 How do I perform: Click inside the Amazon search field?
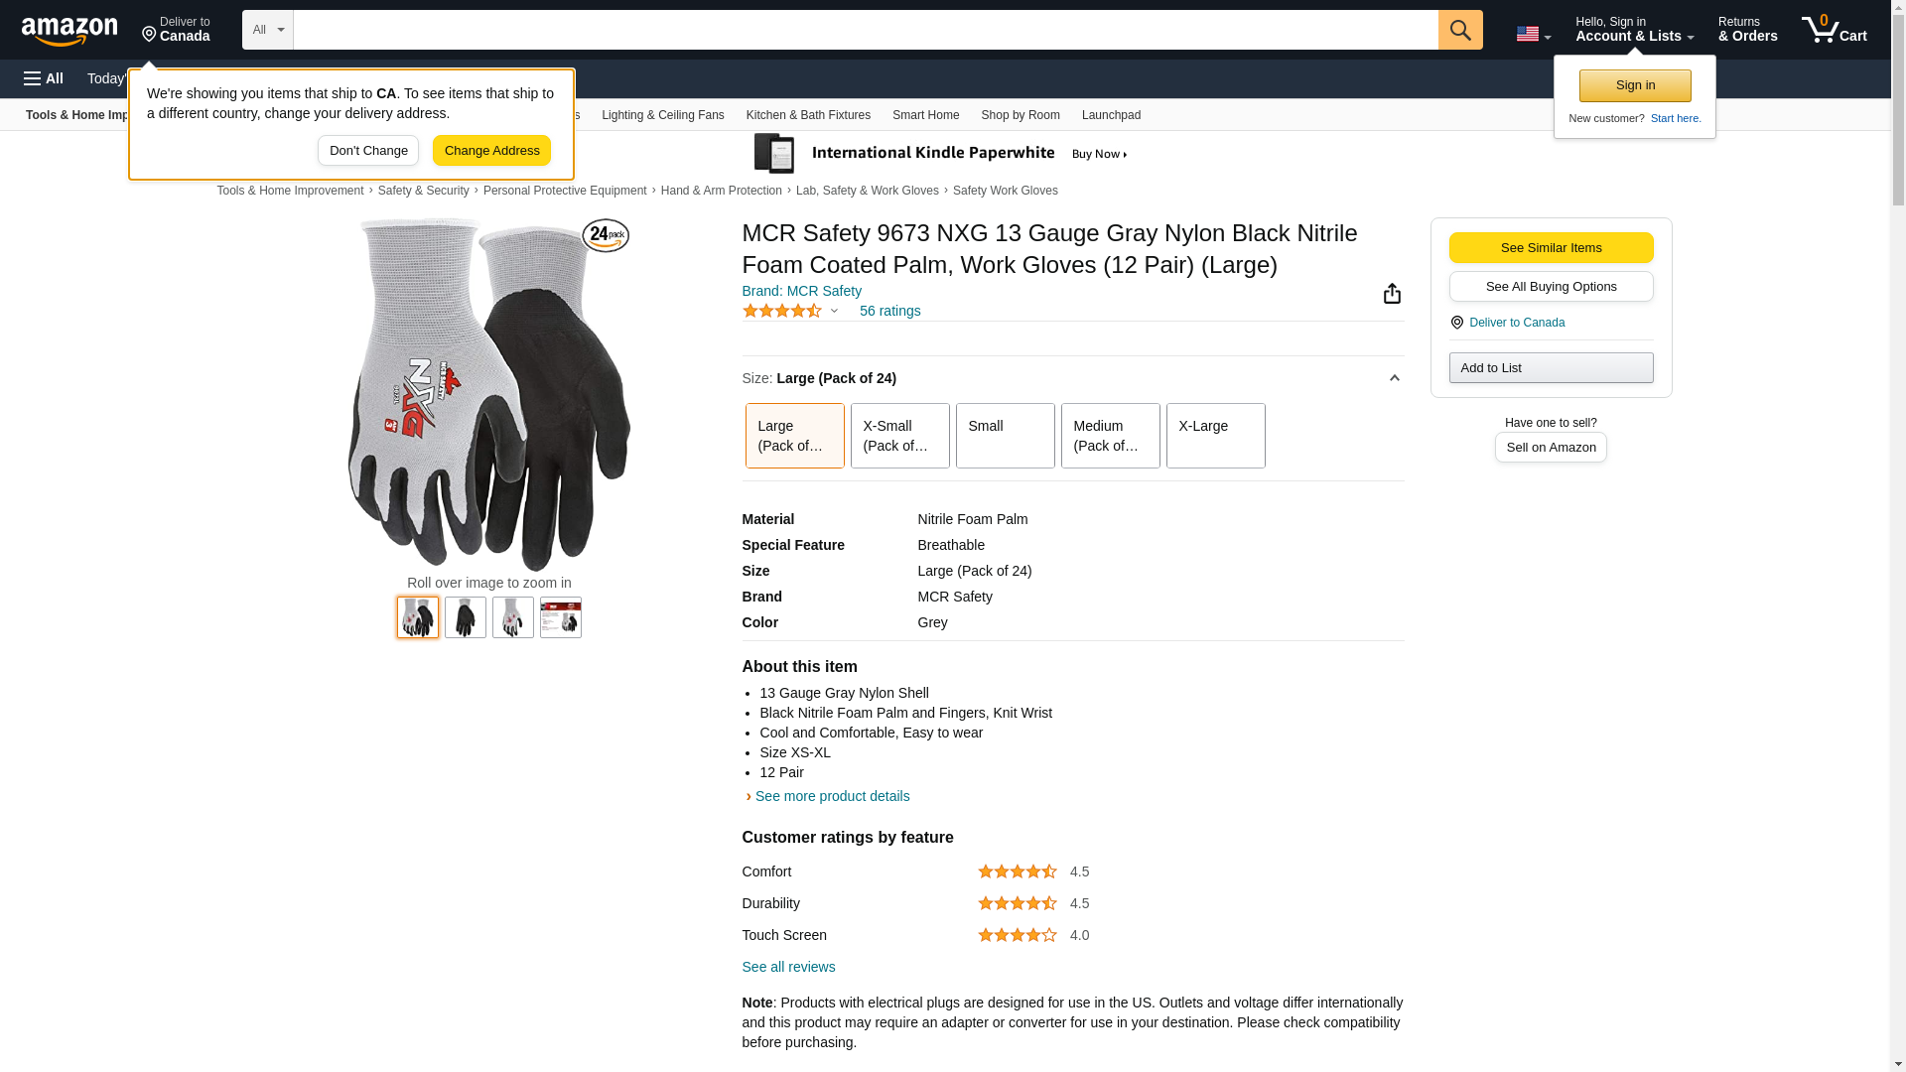pyautogui.click(x=866, y=30)
